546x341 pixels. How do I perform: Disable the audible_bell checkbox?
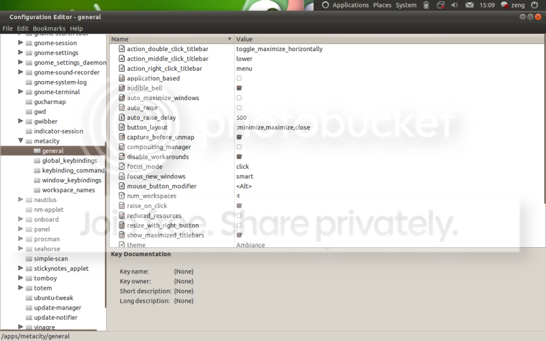pyautogui.click(x=239, y=88)
